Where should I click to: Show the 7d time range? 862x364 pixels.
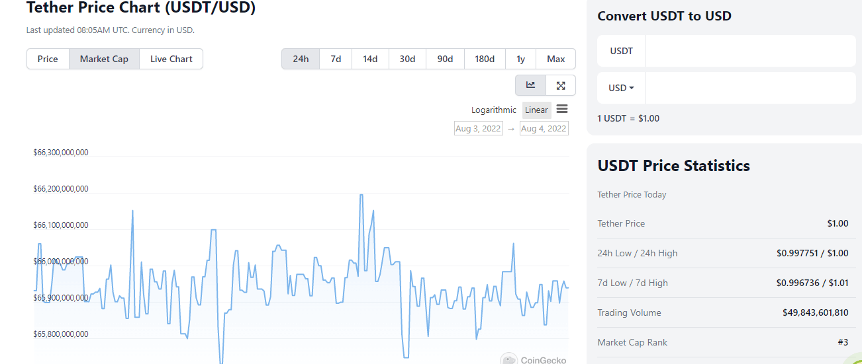click(336, 59)
